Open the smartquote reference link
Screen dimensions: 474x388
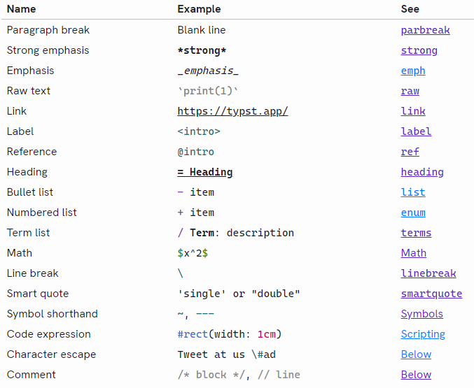tap(431, 294)
